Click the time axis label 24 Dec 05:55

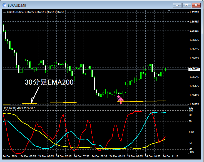click(x=28, y=156)
